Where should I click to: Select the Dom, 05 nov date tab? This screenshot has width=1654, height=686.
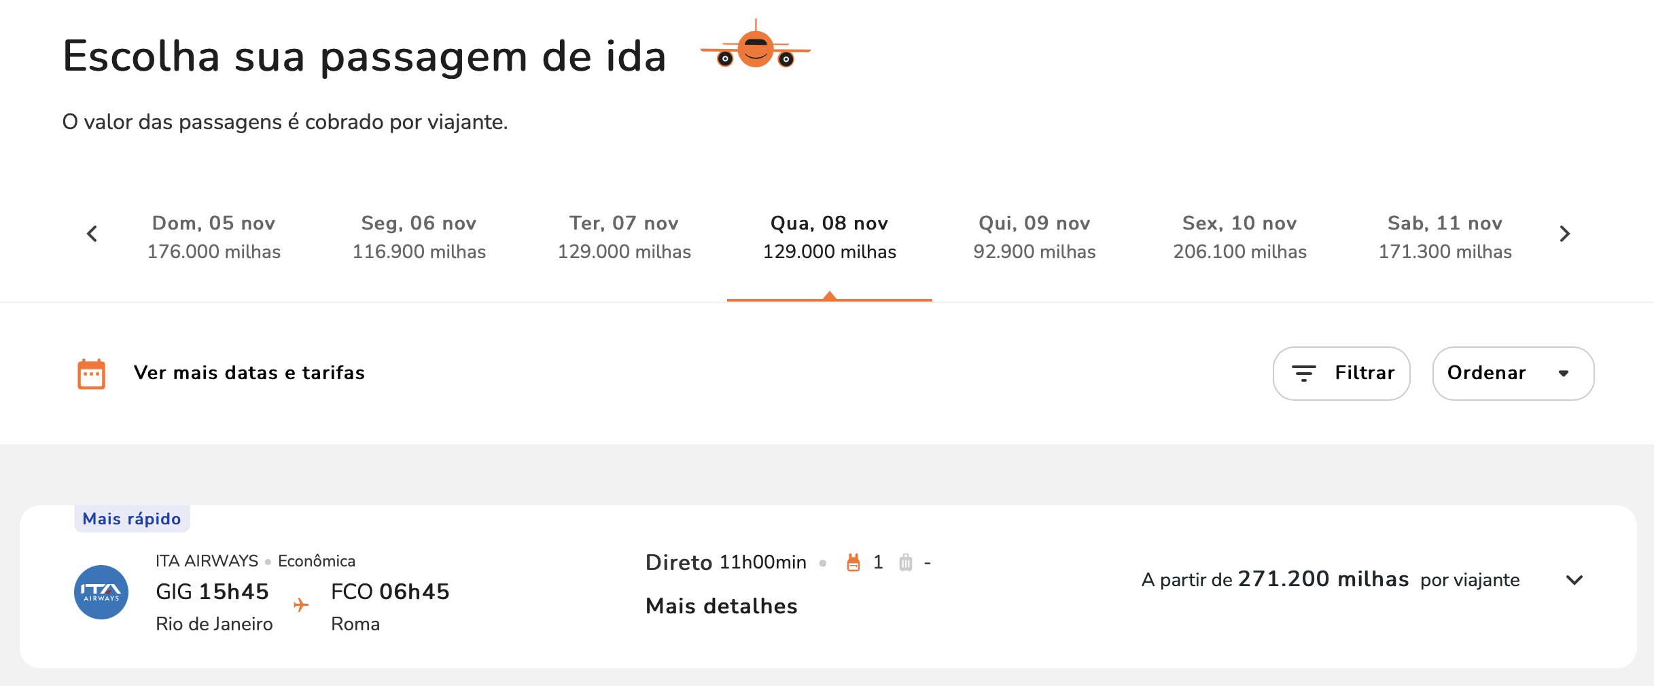click(214, 238)
